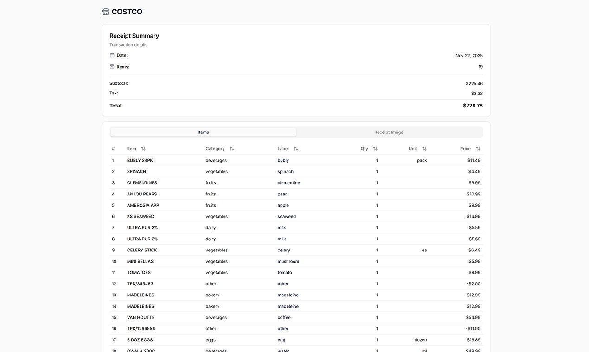The width and height of the screenshot is (589, 352).
Task: Click the 'dozen' unit cell
Action: tap(421, 340)
